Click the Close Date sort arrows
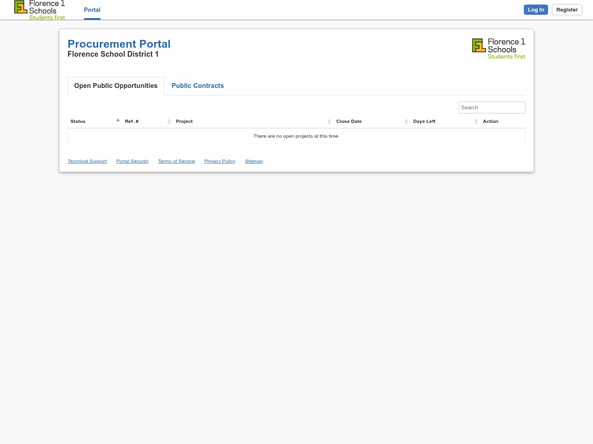The width and height of the screenshot is (593, 444). point(406,121)
